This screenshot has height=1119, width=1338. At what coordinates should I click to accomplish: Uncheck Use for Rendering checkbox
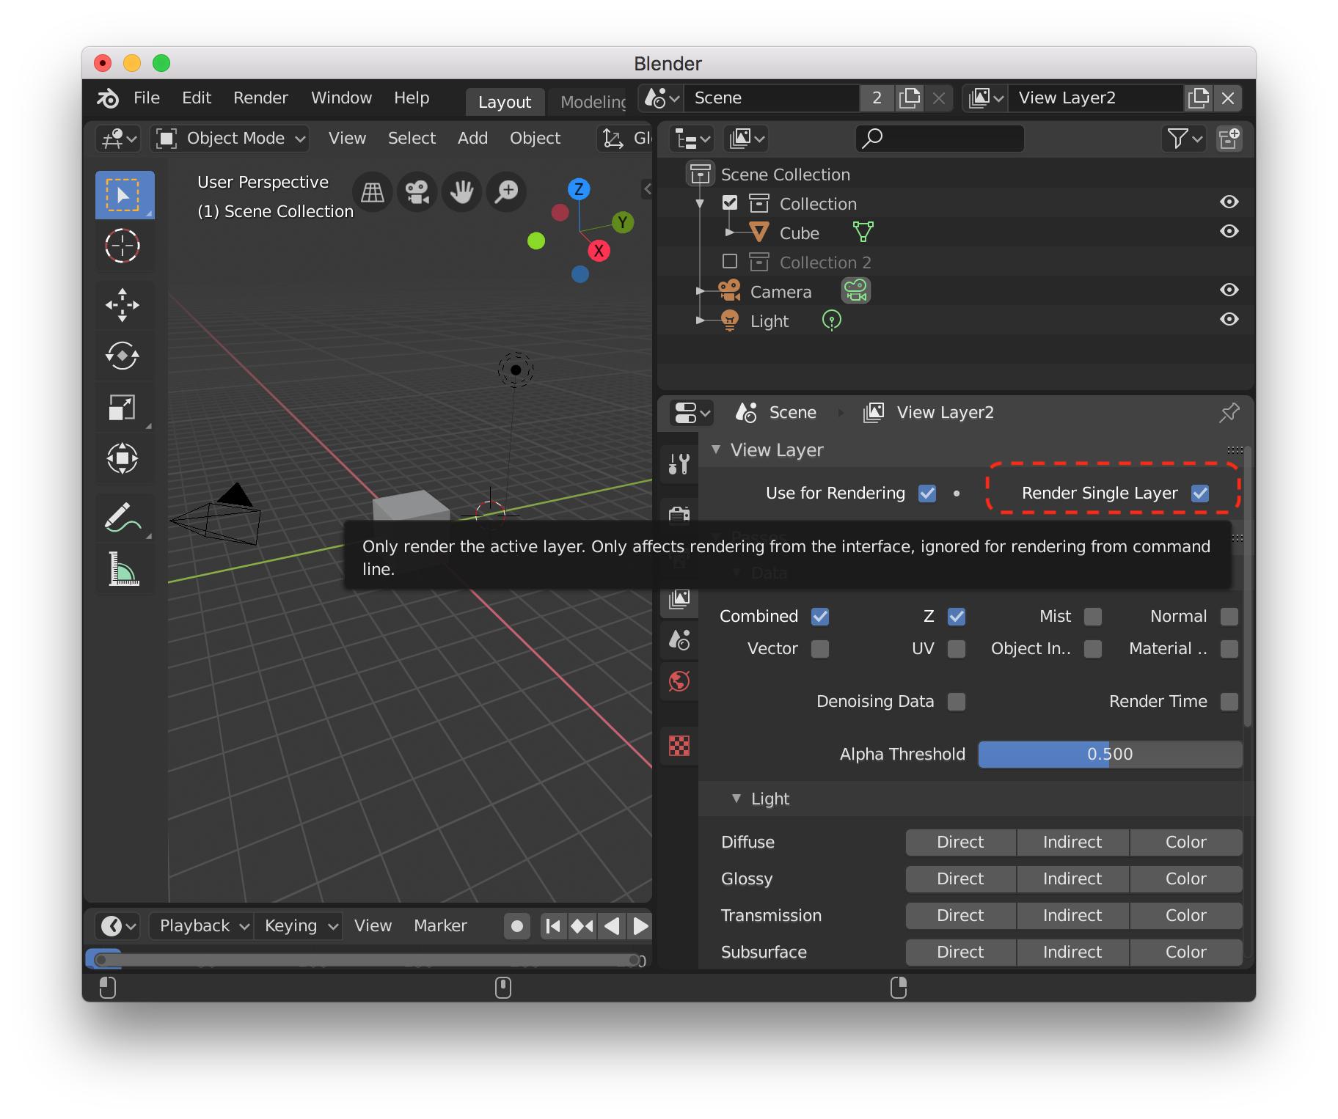tap(927, 494)
